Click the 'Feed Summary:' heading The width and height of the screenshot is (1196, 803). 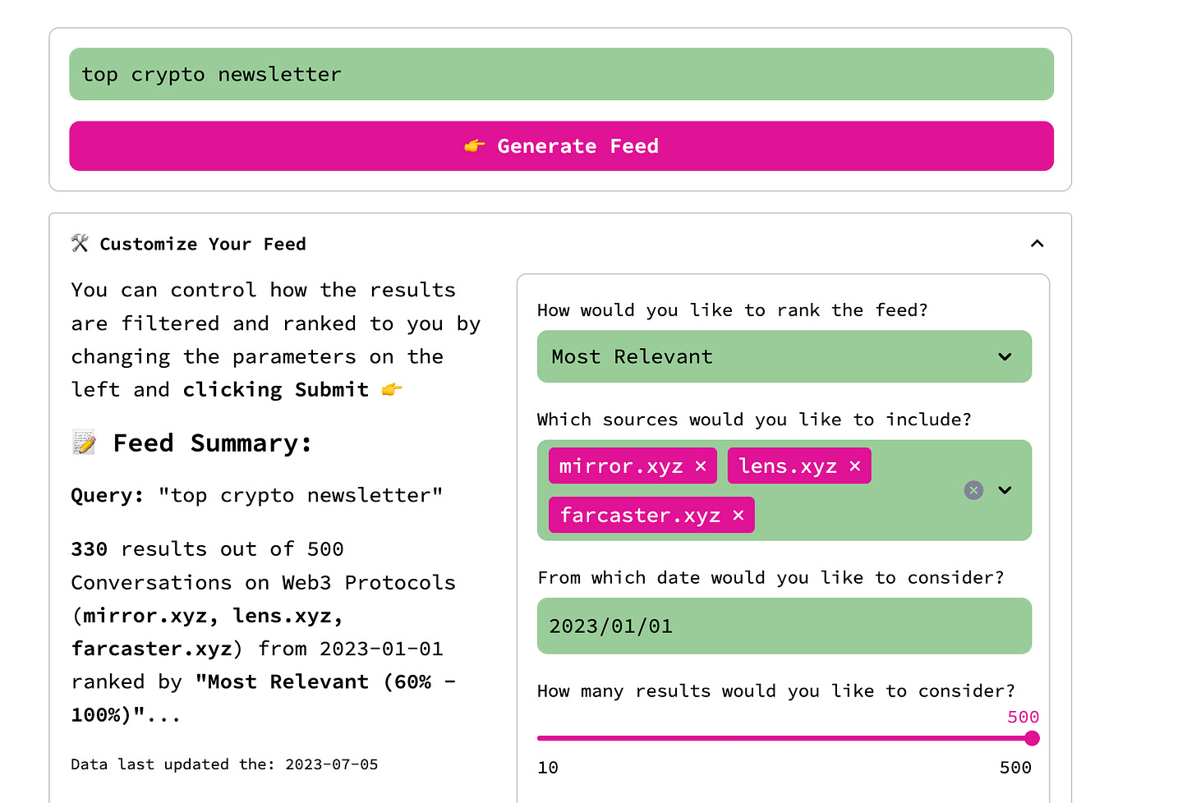click(213, 443)
